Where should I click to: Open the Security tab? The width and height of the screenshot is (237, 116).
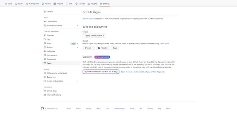coord(80,4)
